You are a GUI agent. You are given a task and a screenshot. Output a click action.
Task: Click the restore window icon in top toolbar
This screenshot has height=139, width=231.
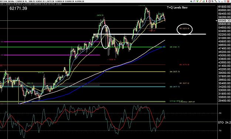[225, 1]
